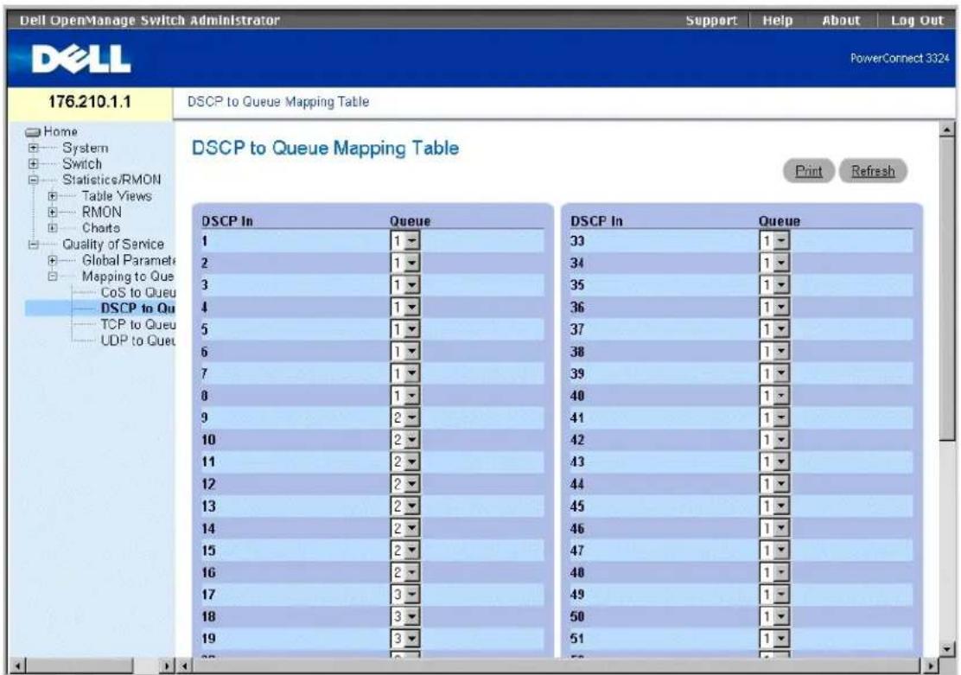This screenshot has height=675, width=961.
Task: Open the About link in header
Action: pos(841,20)
